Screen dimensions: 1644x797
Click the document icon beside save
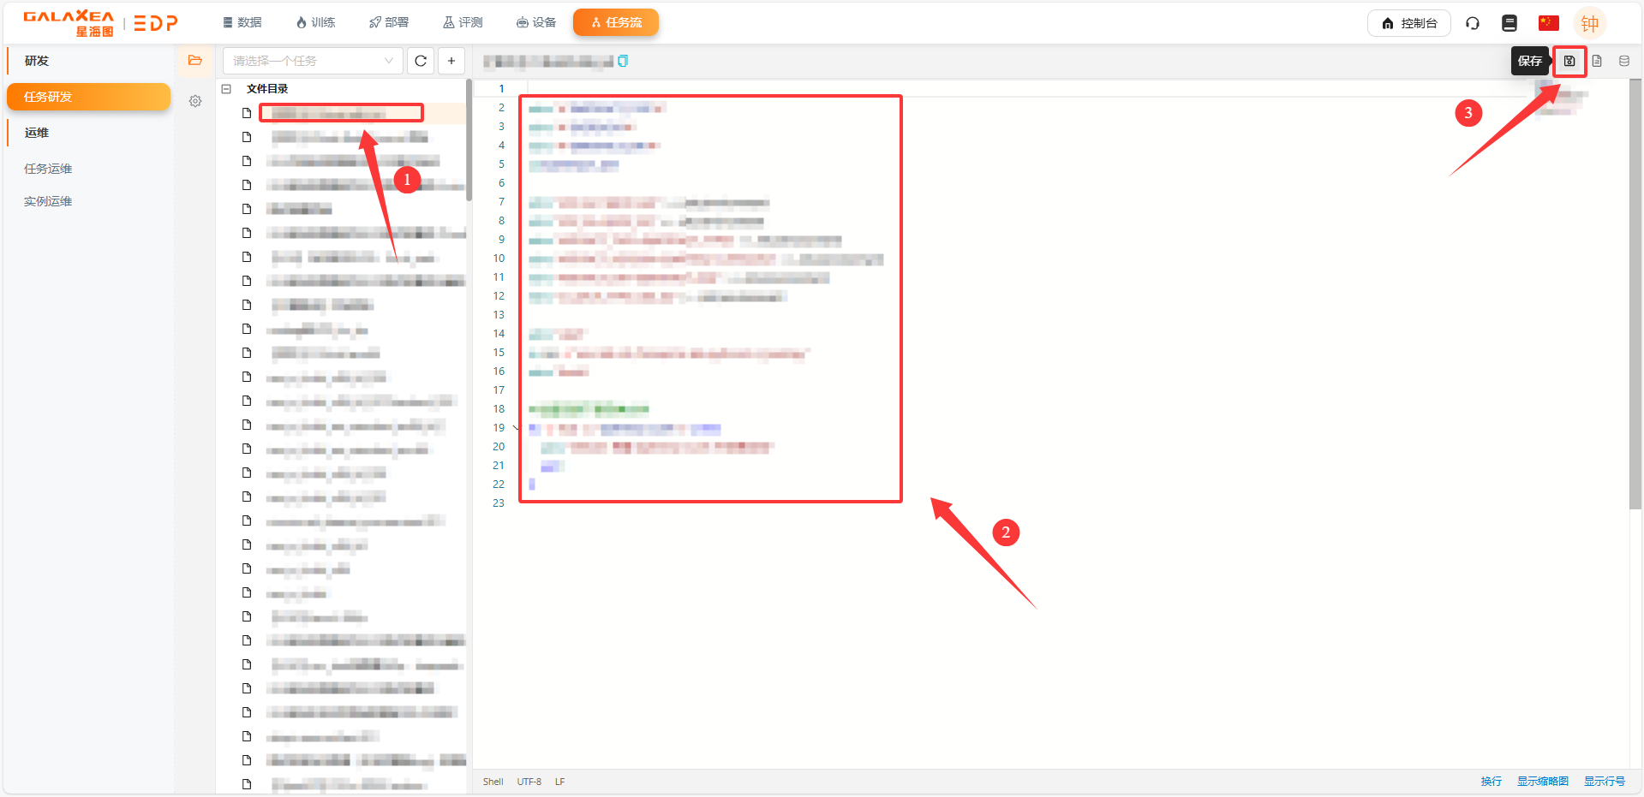[1597, 61]
